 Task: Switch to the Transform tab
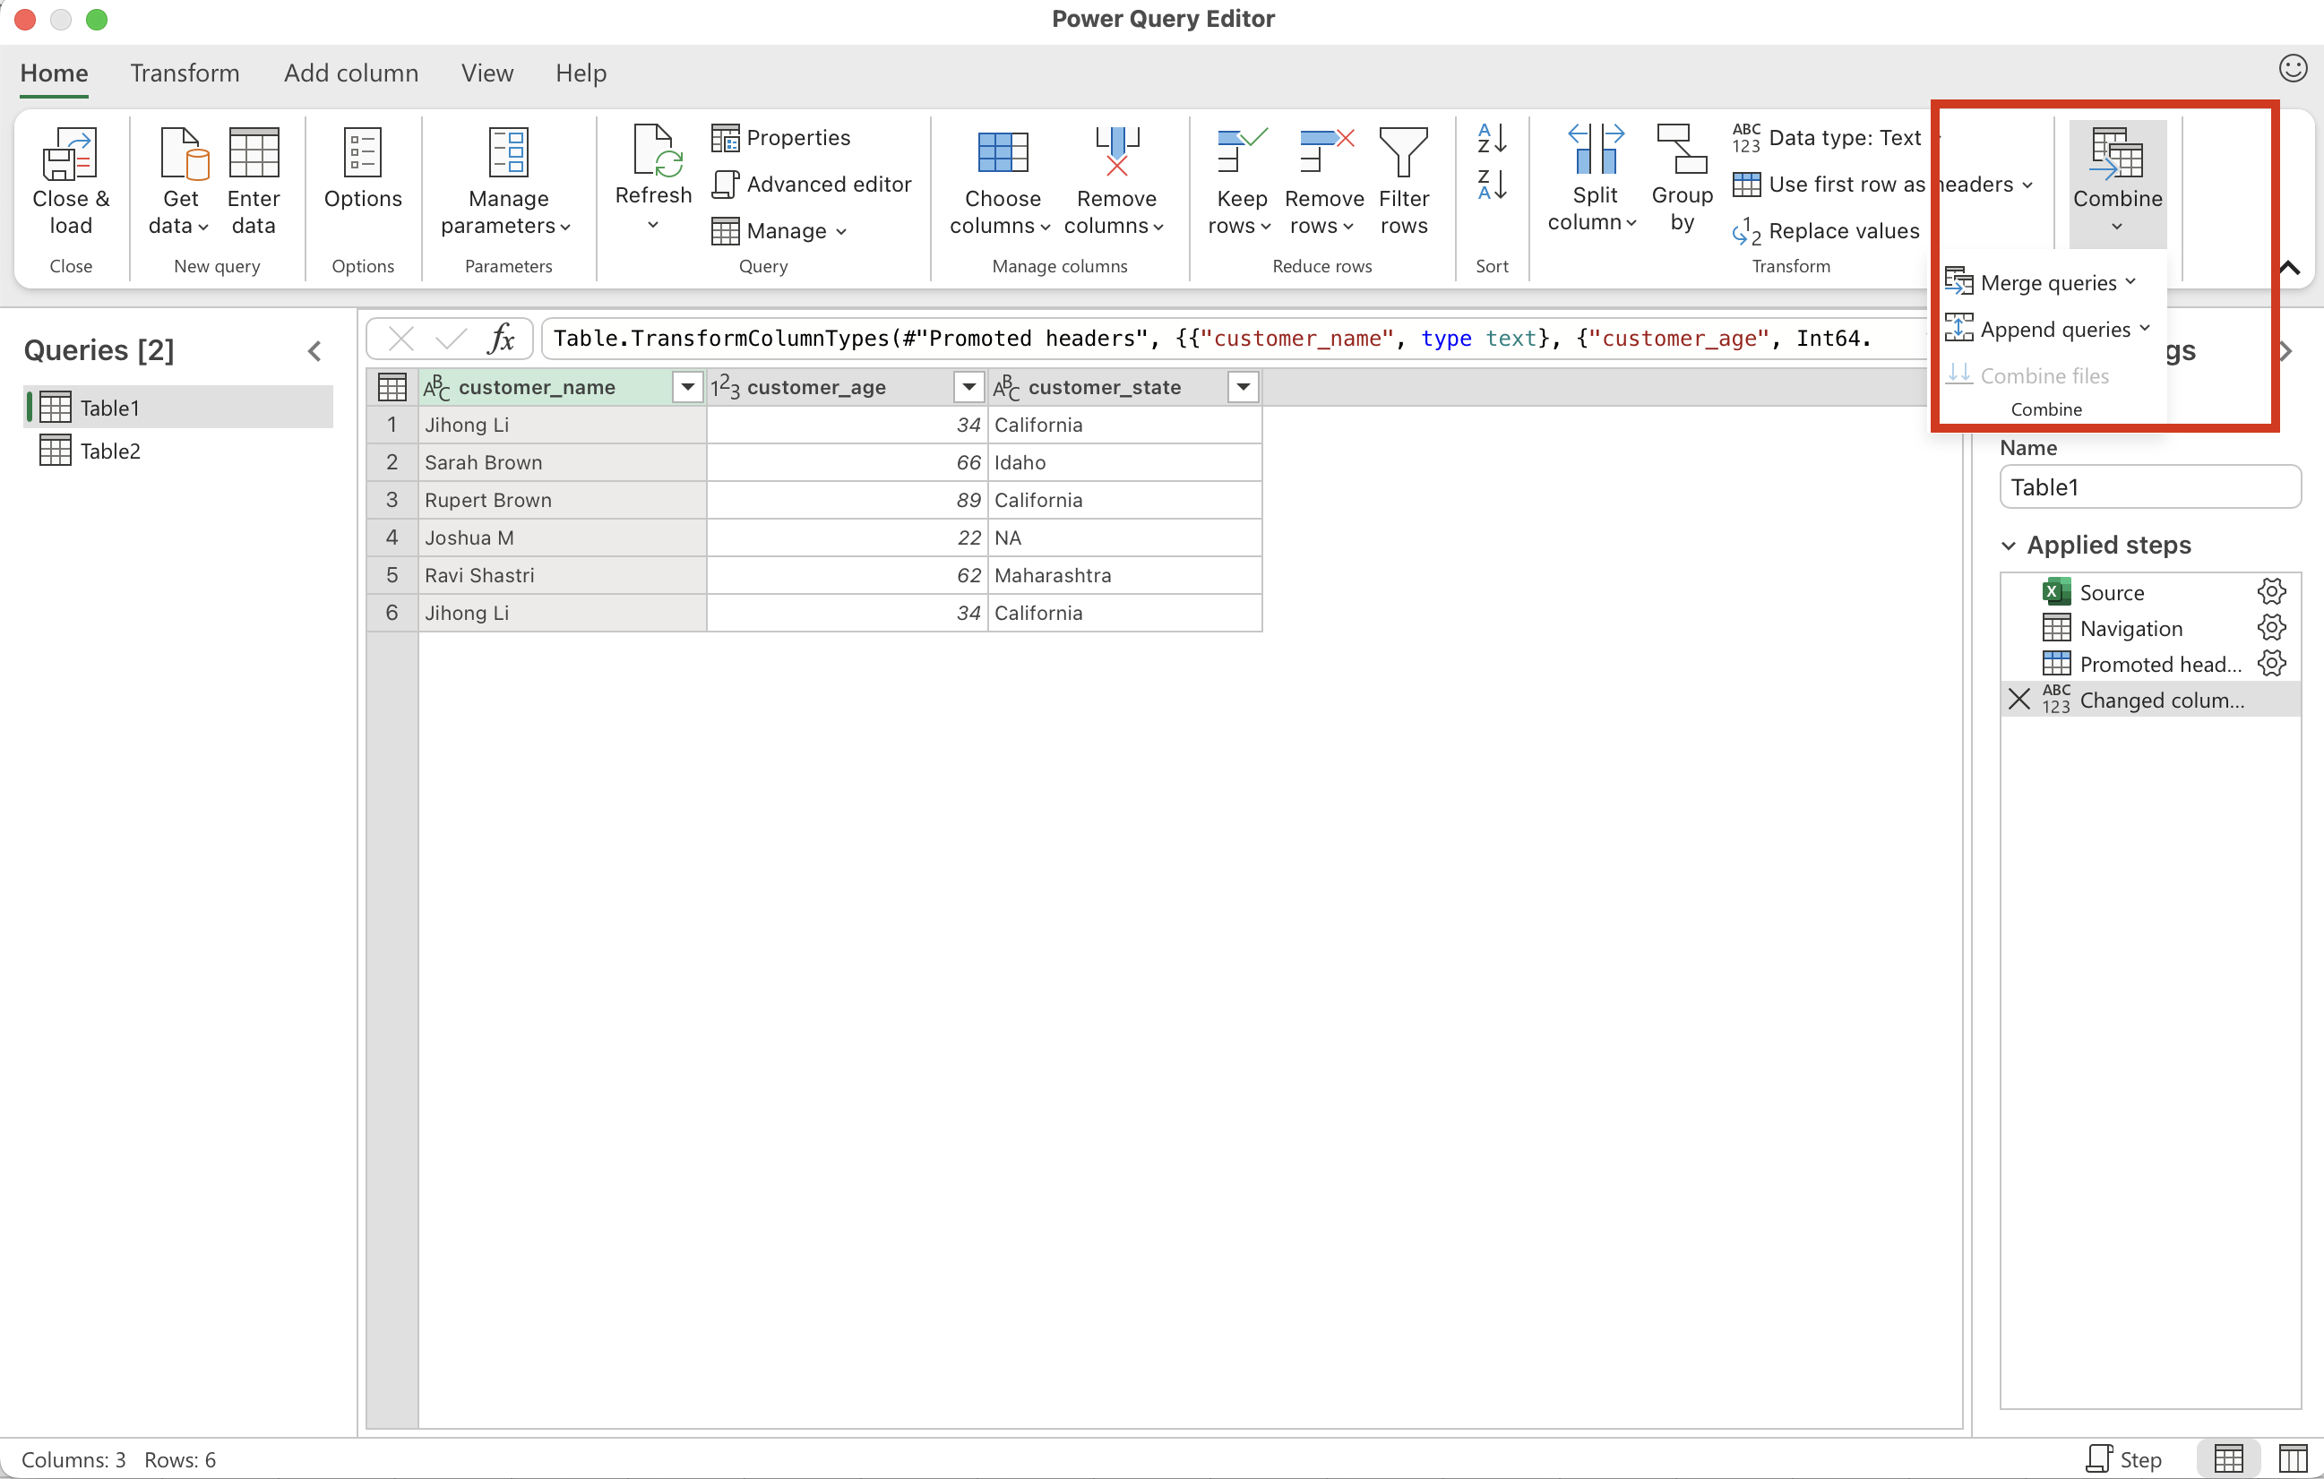point(185,73)
